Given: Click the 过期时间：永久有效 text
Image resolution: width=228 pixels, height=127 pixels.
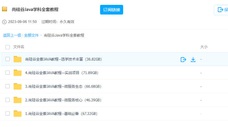Looking at the screenshot, I should click(58, 22).
